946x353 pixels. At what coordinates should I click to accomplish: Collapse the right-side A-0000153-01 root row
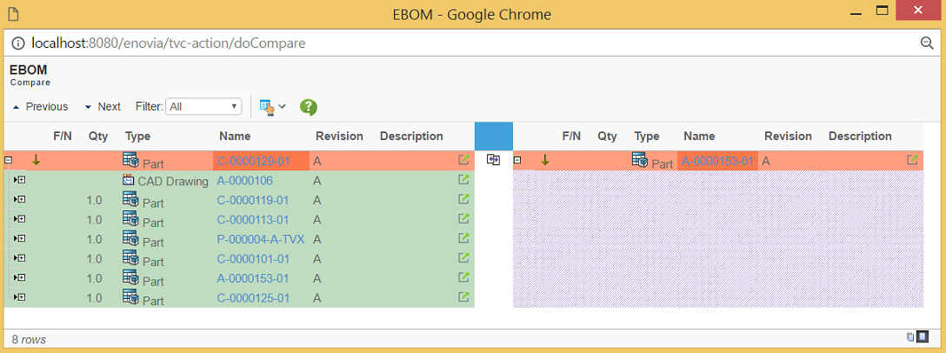click(x=517, y=160)
